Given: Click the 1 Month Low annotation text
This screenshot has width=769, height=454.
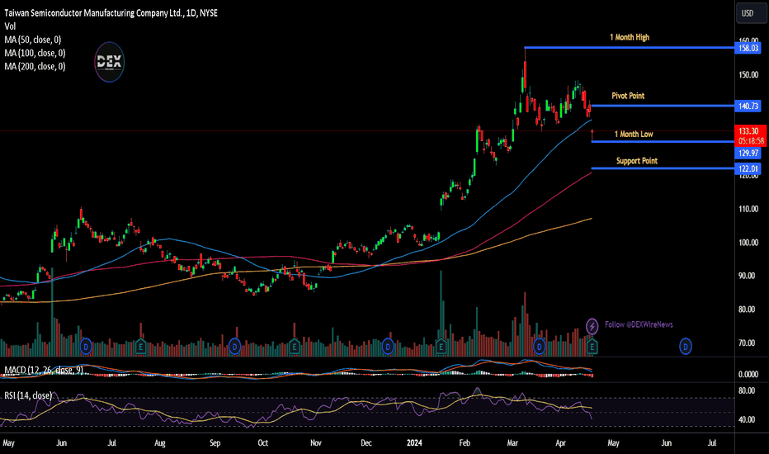Looking at the screenshot, I should click(x=634, y=134).
